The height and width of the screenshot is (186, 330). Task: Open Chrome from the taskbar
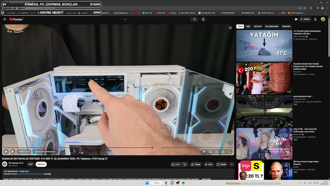(166, 183)
